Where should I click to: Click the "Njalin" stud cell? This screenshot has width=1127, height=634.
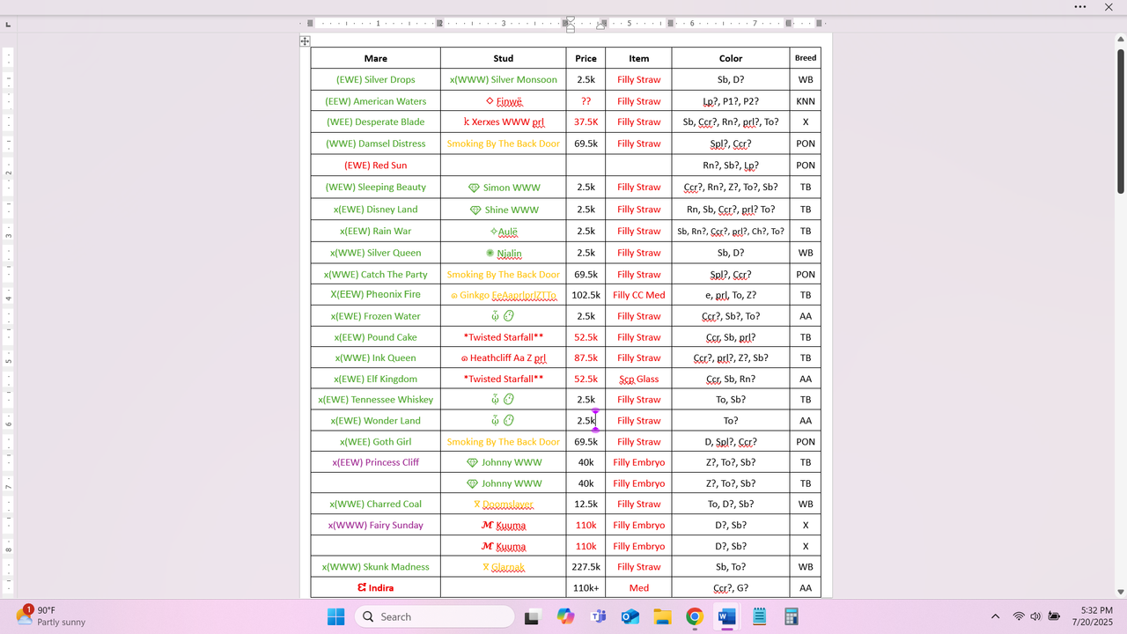(504, 253)
